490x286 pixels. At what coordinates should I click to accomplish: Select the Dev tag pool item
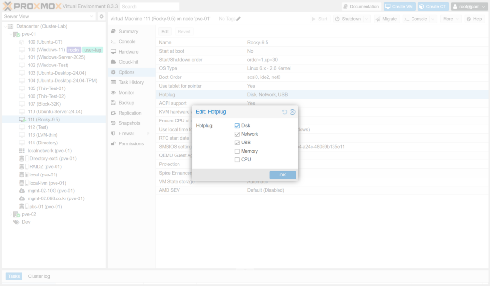coord(26,222)
